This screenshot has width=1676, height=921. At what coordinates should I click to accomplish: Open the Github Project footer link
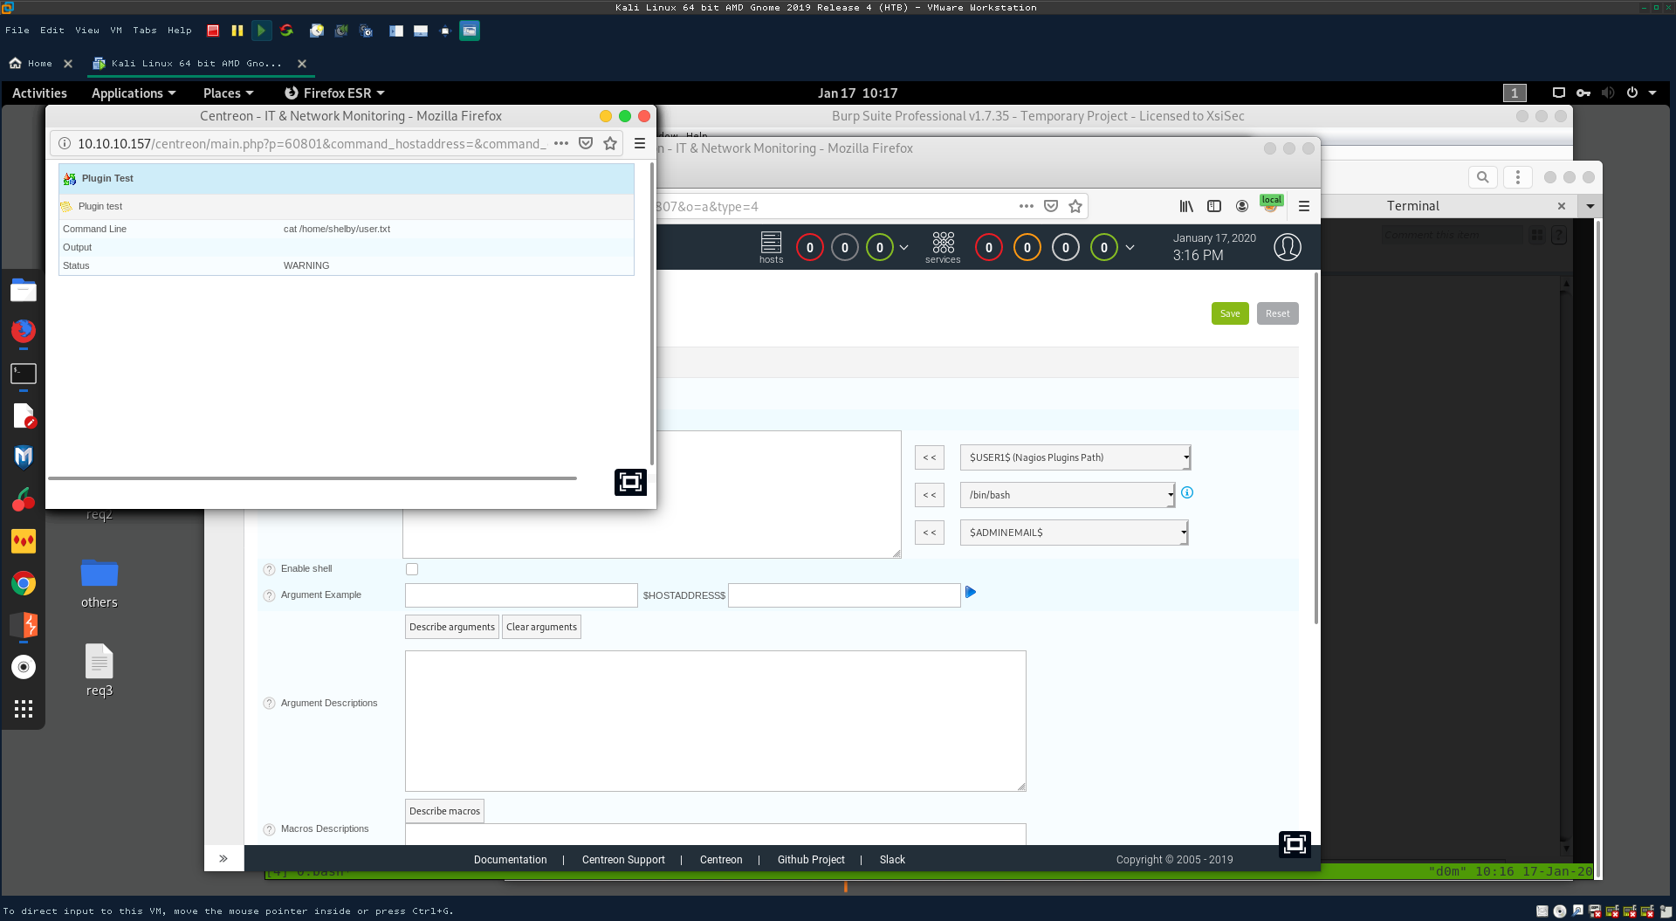tap(811, 860)
